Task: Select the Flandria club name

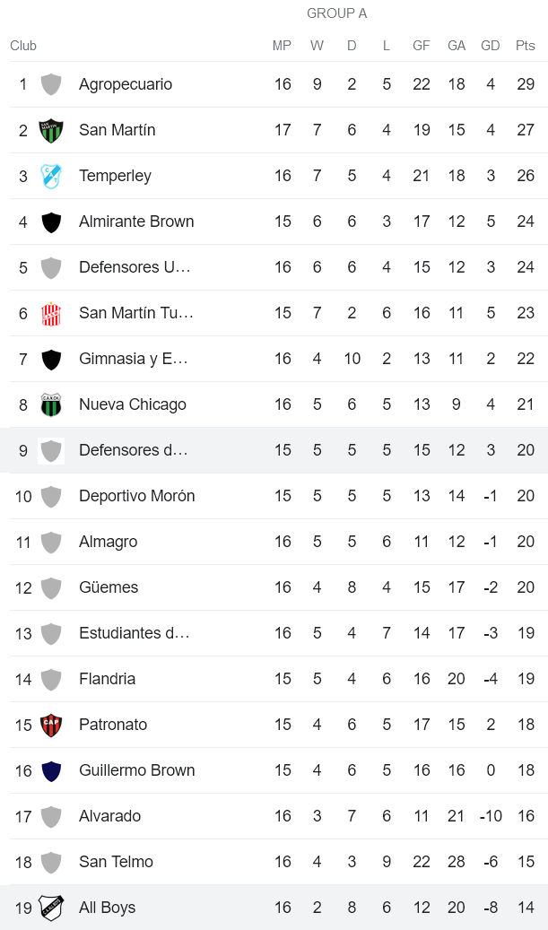Action: (x=107, y=678)
